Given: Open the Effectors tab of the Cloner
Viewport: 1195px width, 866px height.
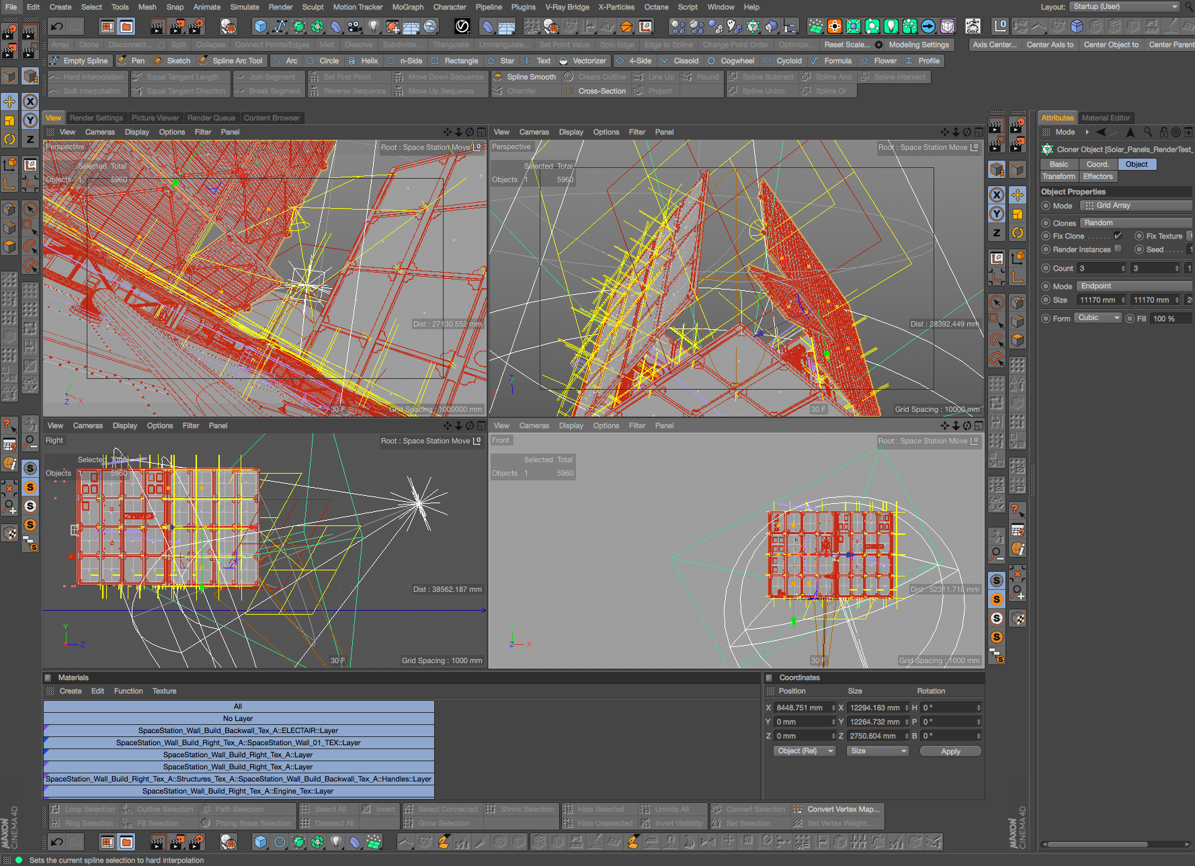Looking at the screenshot, I should click(1098, 177).
